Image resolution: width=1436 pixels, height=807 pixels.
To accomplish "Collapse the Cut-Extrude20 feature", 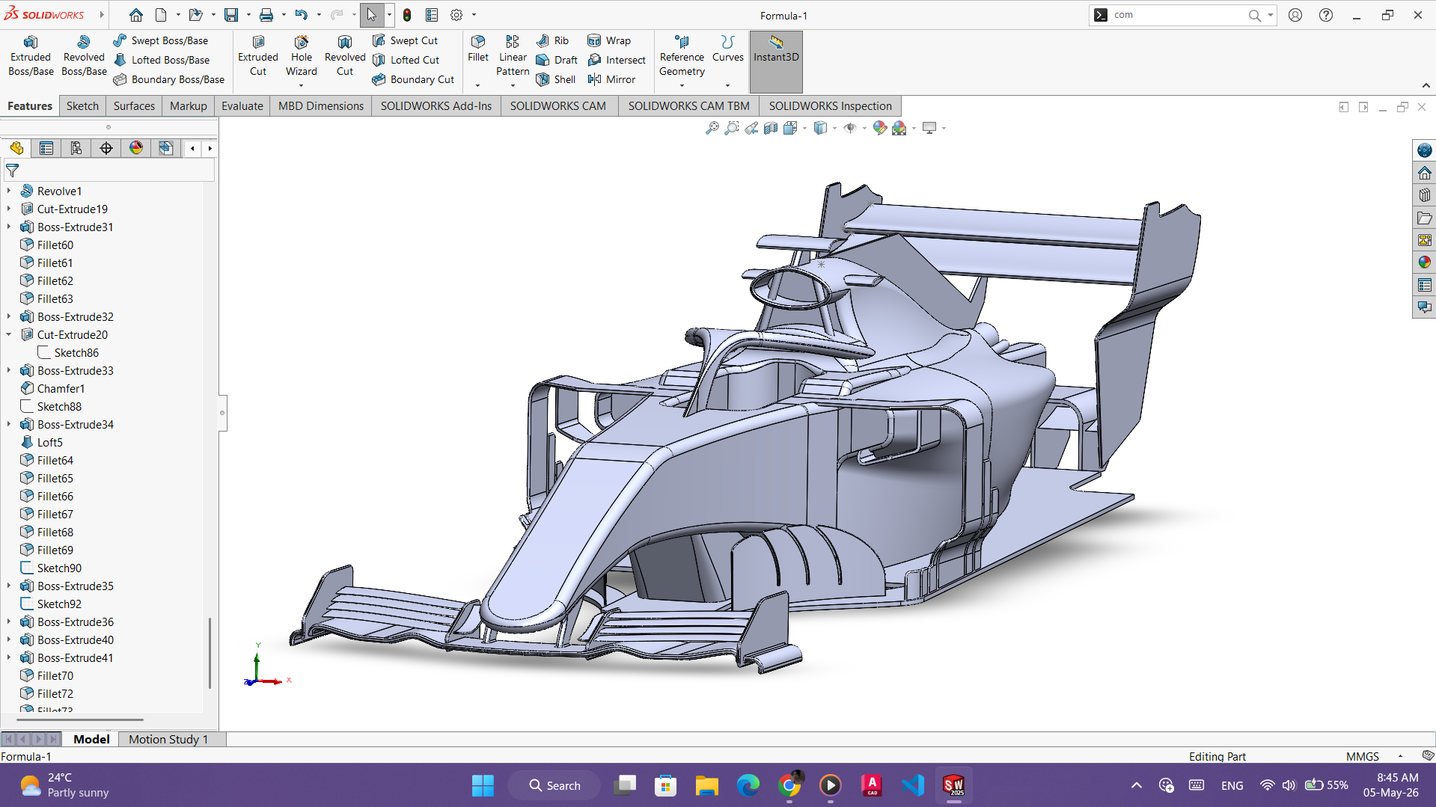I will [x=9, y=334].
